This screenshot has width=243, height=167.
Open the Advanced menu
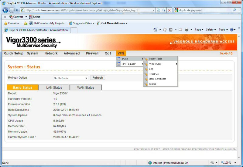[72, 53]
